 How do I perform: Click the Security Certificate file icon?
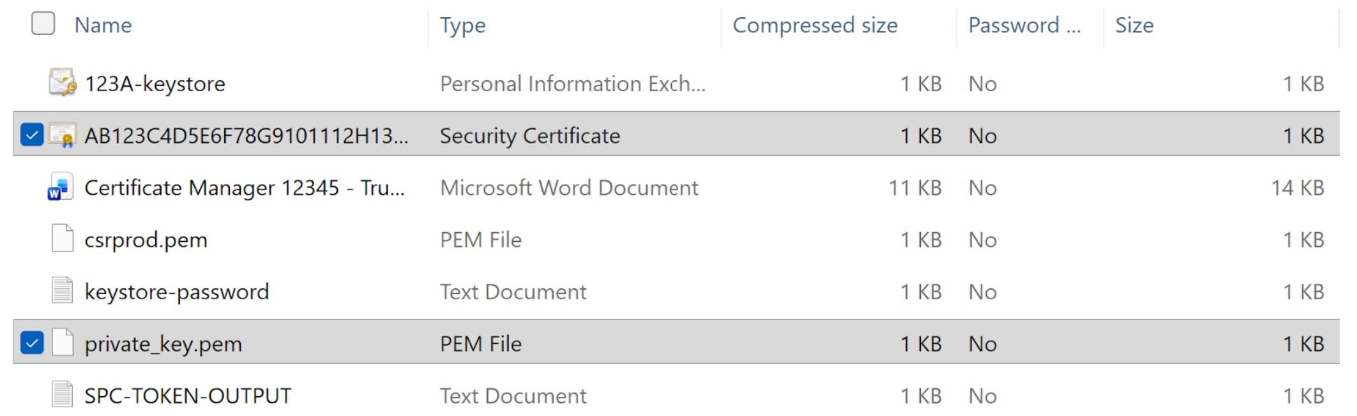62,135
